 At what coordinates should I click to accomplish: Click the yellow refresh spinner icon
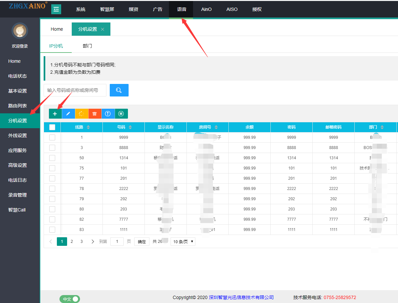pos(82,114)
